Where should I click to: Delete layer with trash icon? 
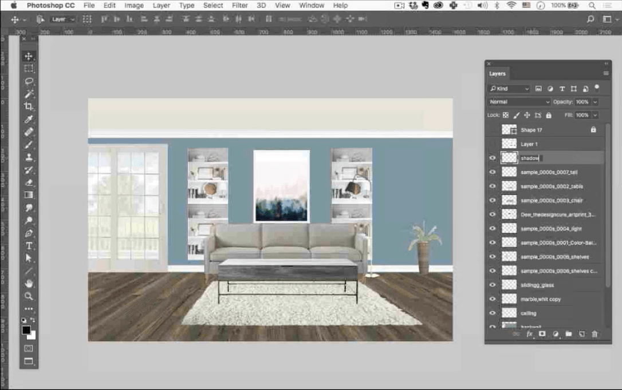pos(595,334)
